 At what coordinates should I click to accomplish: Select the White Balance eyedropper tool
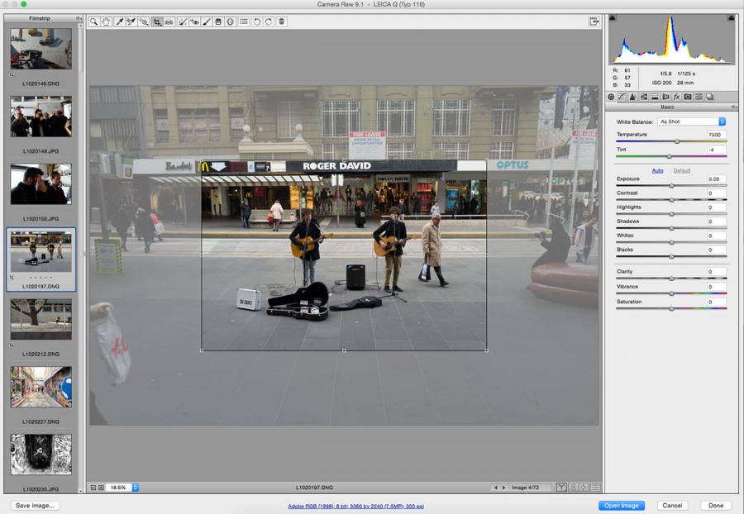120,21
